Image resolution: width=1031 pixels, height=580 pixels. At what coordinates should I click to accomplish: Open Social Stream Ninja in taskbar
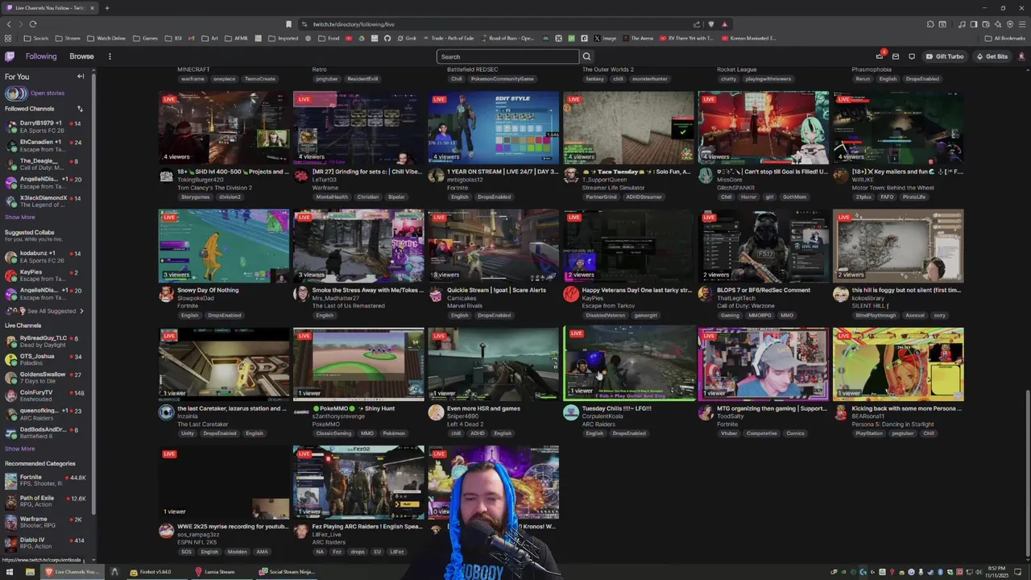pyautogui.click(x=286, y=572)
